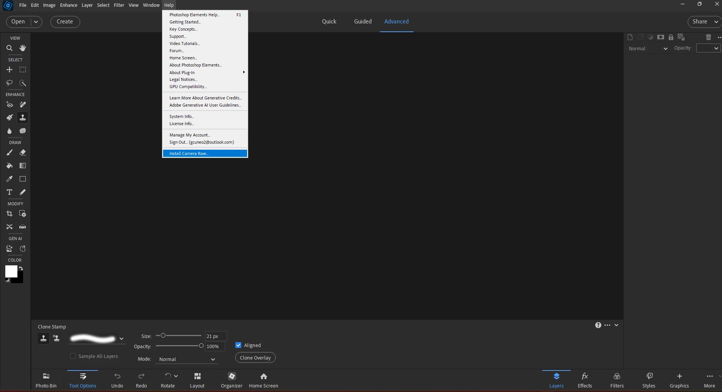This screenshot has height=392, width=722.
Task: Select the Clone Stamp tool in toolbox
Action: pyautogui.click(x=23, y=118)
